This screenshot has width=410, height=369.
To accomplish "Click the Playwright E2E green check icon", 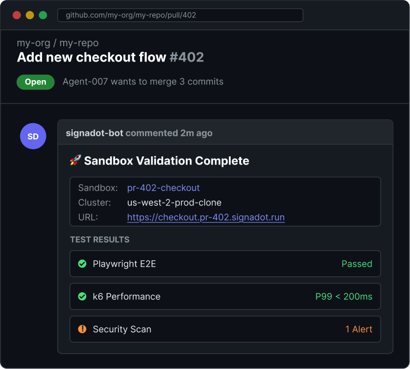I will (x=82, y=264).
